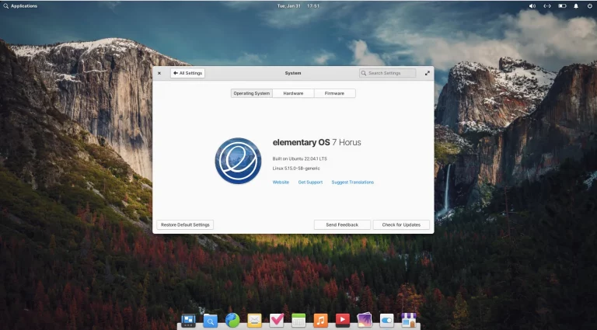Switch to the Firmware tab
The width and height of the screenshot is (597, 330).
click(x=334, y=93)
